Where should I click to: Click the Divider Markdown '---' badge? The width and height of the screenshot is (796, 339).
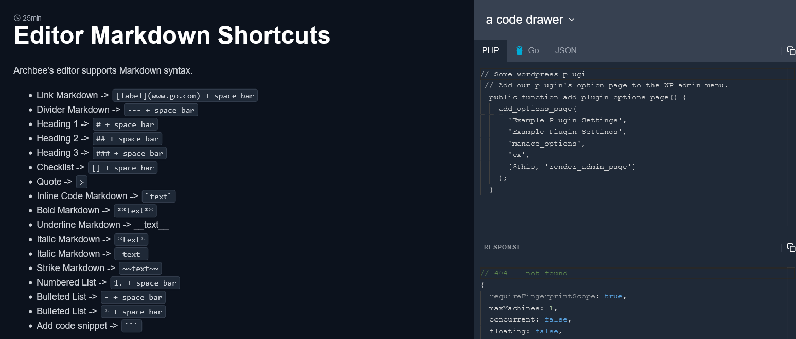pos(161,110)
